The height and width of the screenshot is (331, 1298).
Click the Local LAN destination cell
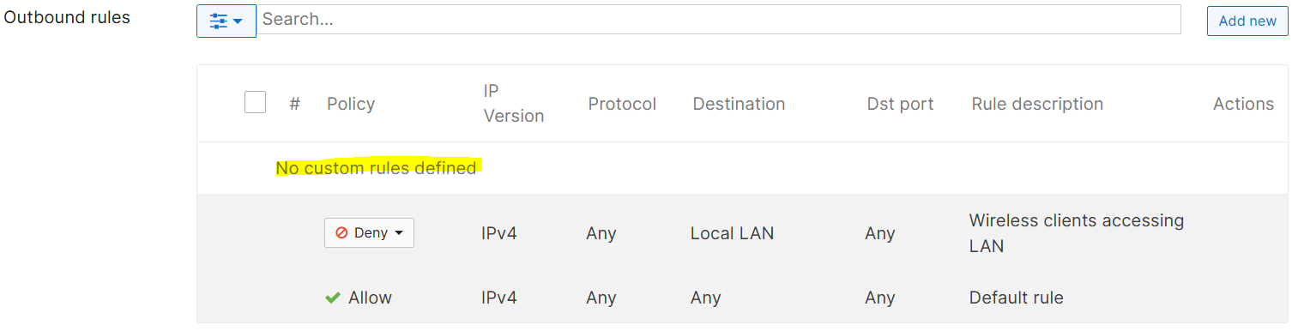[x=732, y=233]
